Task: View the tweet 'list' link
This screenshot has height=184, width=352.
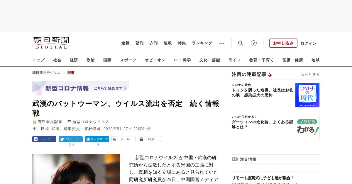Action: click(x=72, y=145)
